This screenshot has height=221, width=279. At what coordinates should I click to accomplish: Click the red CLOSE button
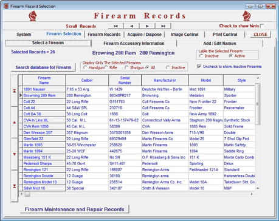[260, 35]
